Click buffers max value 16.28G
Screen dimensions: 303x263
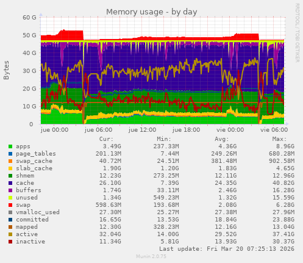click(283, 190)
